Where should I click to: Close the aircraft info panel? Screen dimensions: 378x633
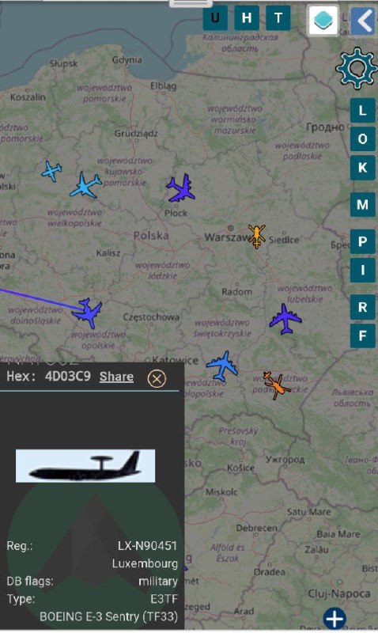click(157, 379)
